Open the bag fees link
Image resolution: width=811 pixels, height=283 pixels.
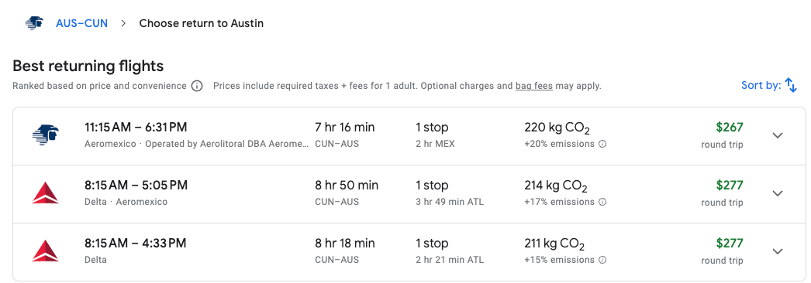click(533, 86)
